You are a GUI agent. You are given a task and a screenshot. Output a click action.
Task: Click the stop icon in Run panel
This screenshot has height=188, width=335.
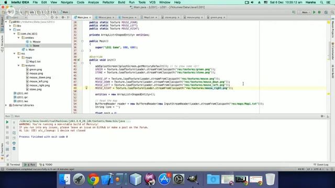(7, 127)
